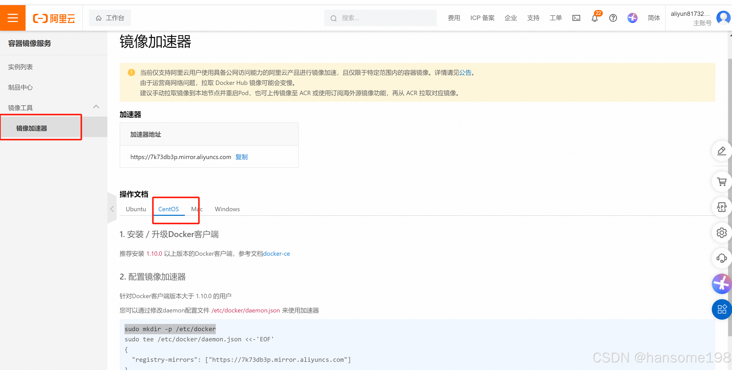
Task: Open the docker-ce documentation link
Action: click(x=276, y=253)
